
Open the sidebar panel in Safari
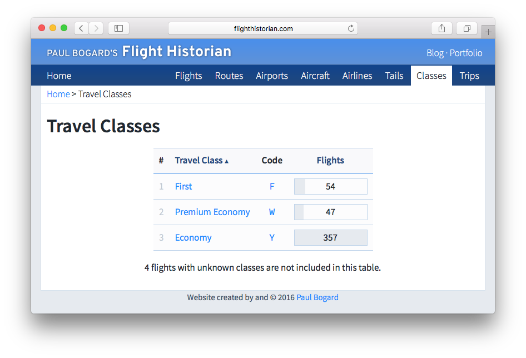pyautogui.click(x=118, y=28)
